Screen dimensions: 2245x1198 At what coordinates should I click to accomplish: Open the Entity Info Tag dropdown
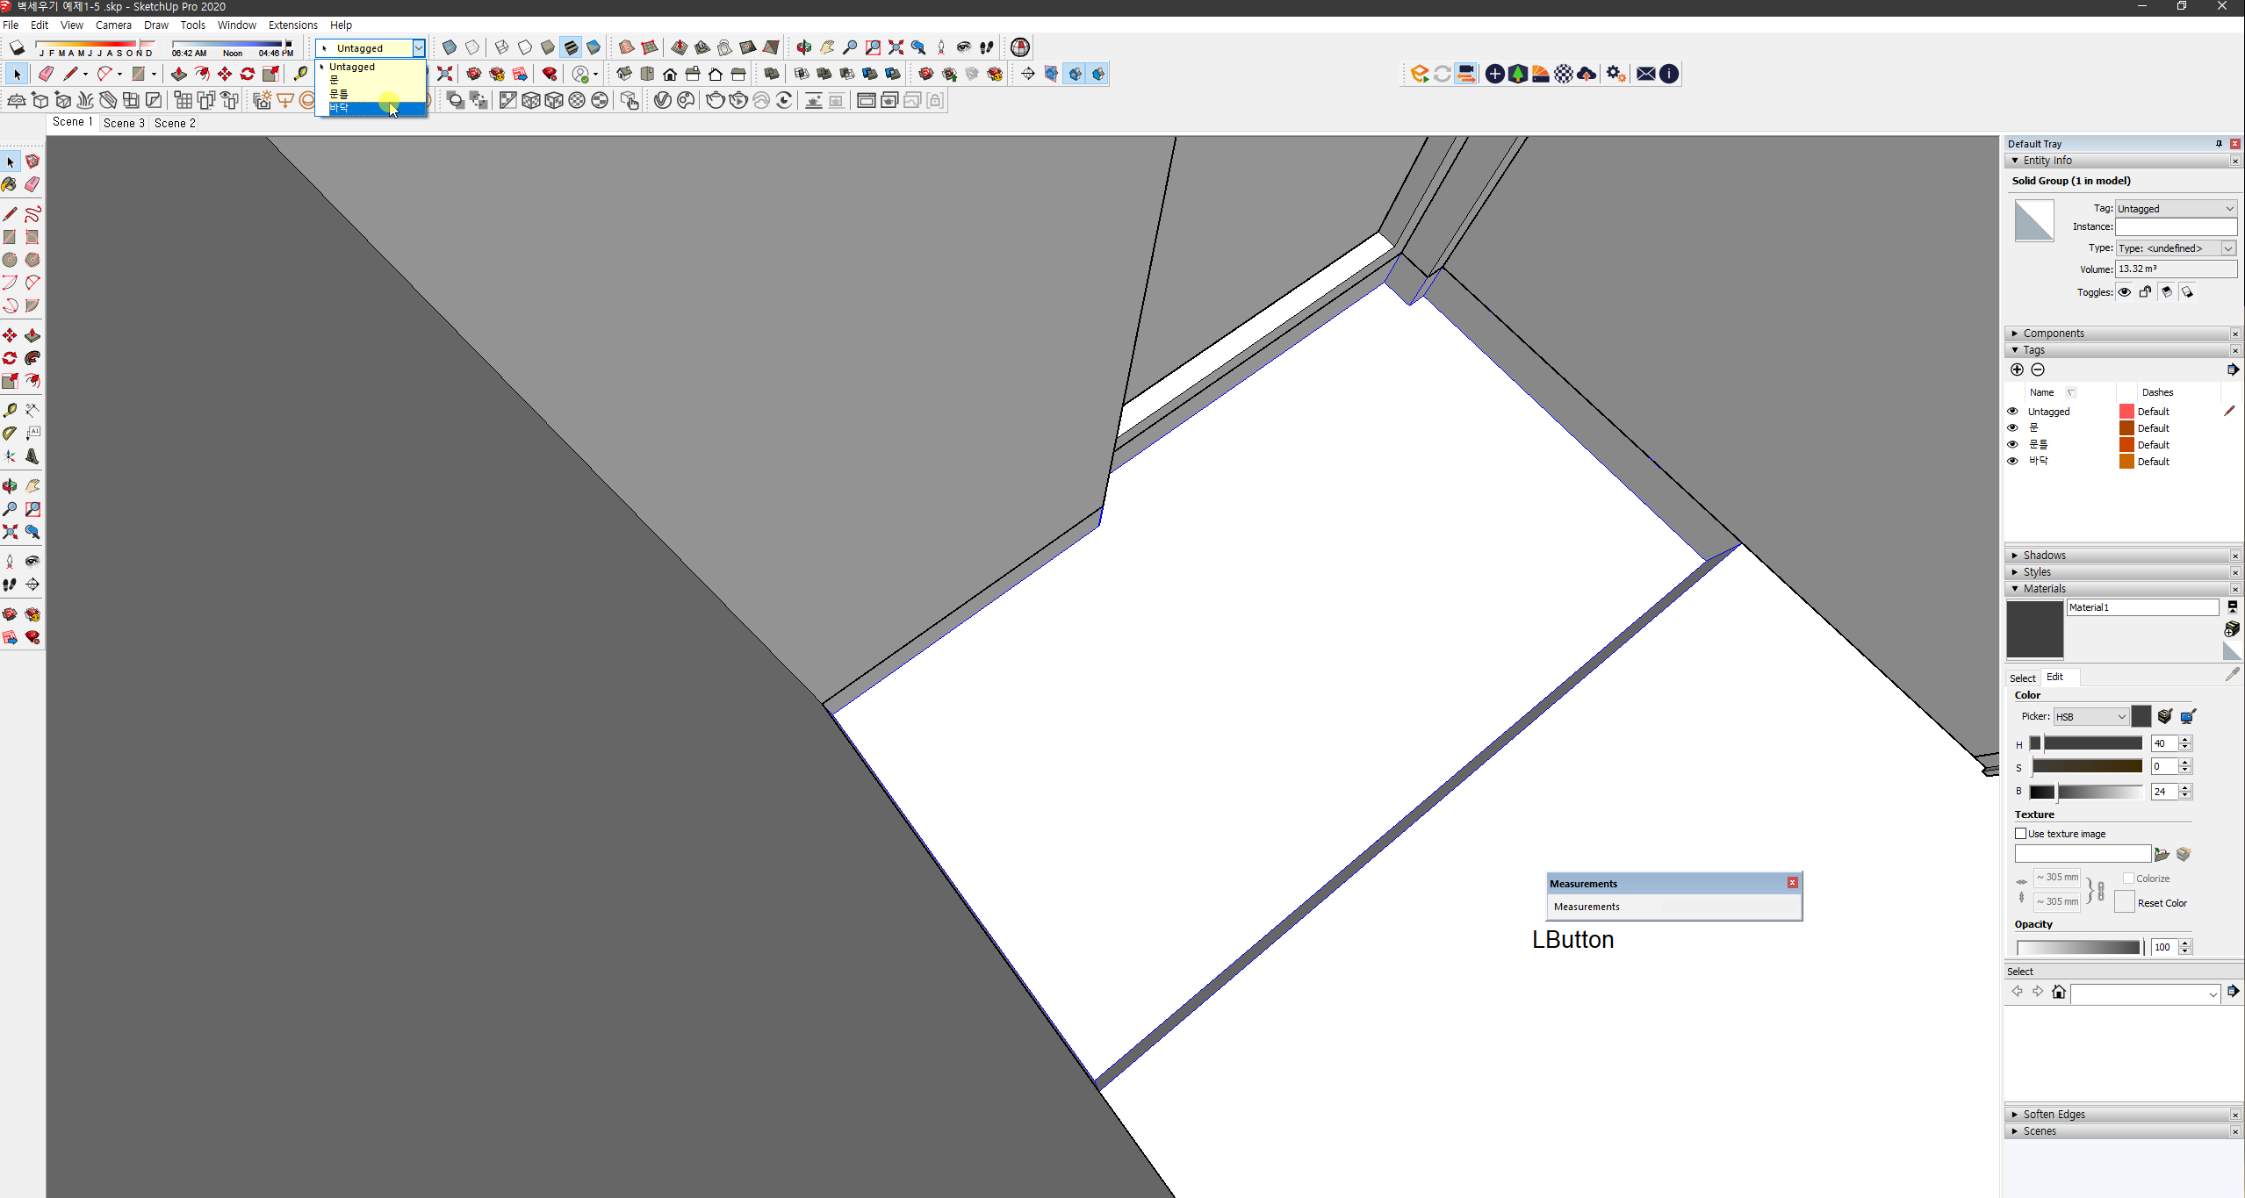[2175, 209]
